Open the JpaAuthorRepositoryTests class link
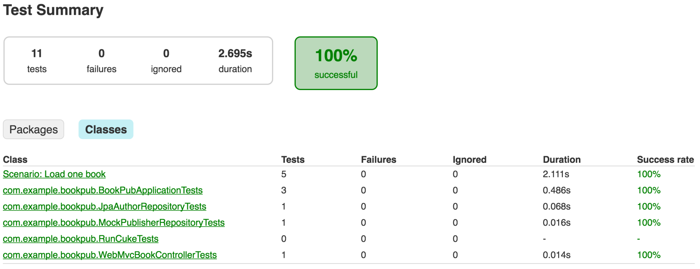 104,207
